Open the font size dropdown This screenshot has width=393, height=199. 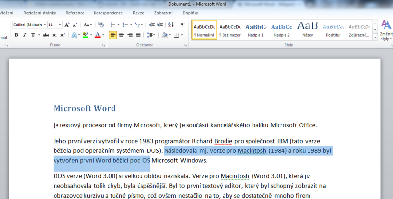point(60,25)
